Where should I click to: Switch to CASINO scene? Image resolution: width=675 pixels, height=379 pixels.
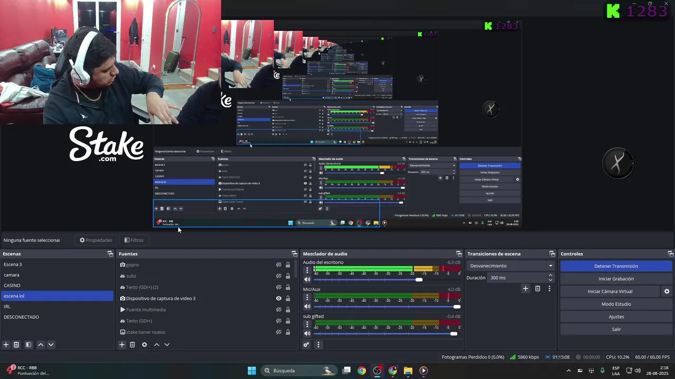coord(57,285)
